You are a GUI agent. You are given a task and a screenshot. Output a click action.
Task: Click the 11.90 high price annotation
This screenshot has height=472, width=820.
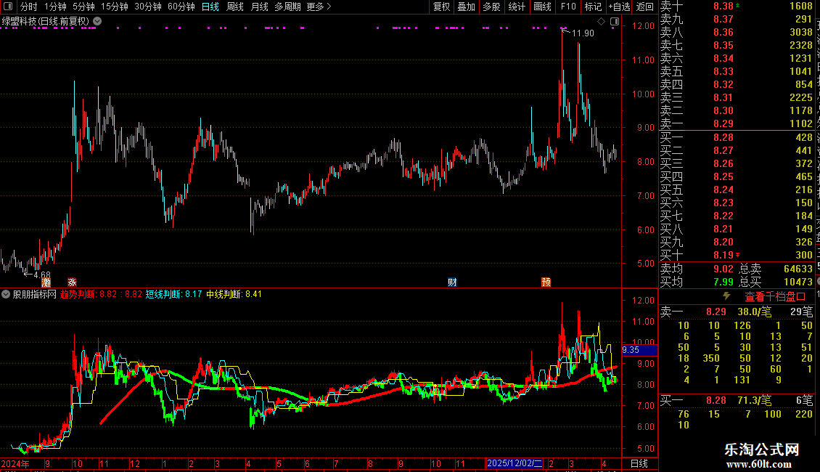click(583, 33)
